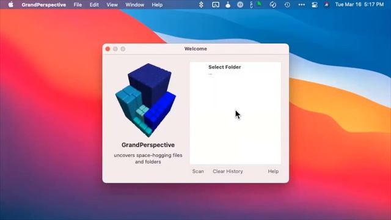Open Control Center in the menu bar
Screen dimensions: 391x220
pyautogui.click(x=315, y=4)
